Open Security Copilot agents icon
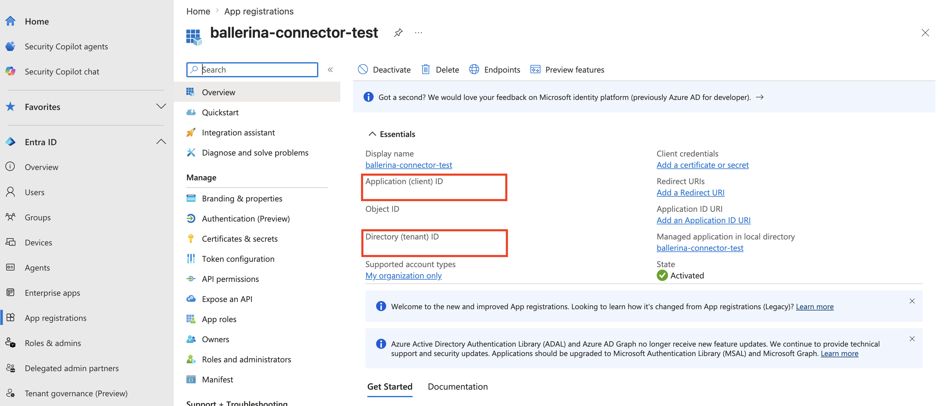 11,47
